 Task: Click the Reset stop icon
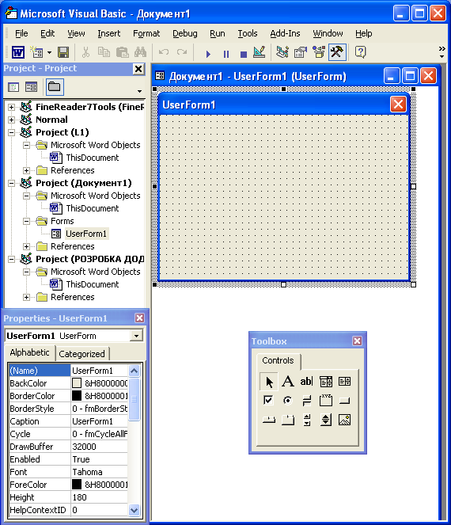coord(244,54)
